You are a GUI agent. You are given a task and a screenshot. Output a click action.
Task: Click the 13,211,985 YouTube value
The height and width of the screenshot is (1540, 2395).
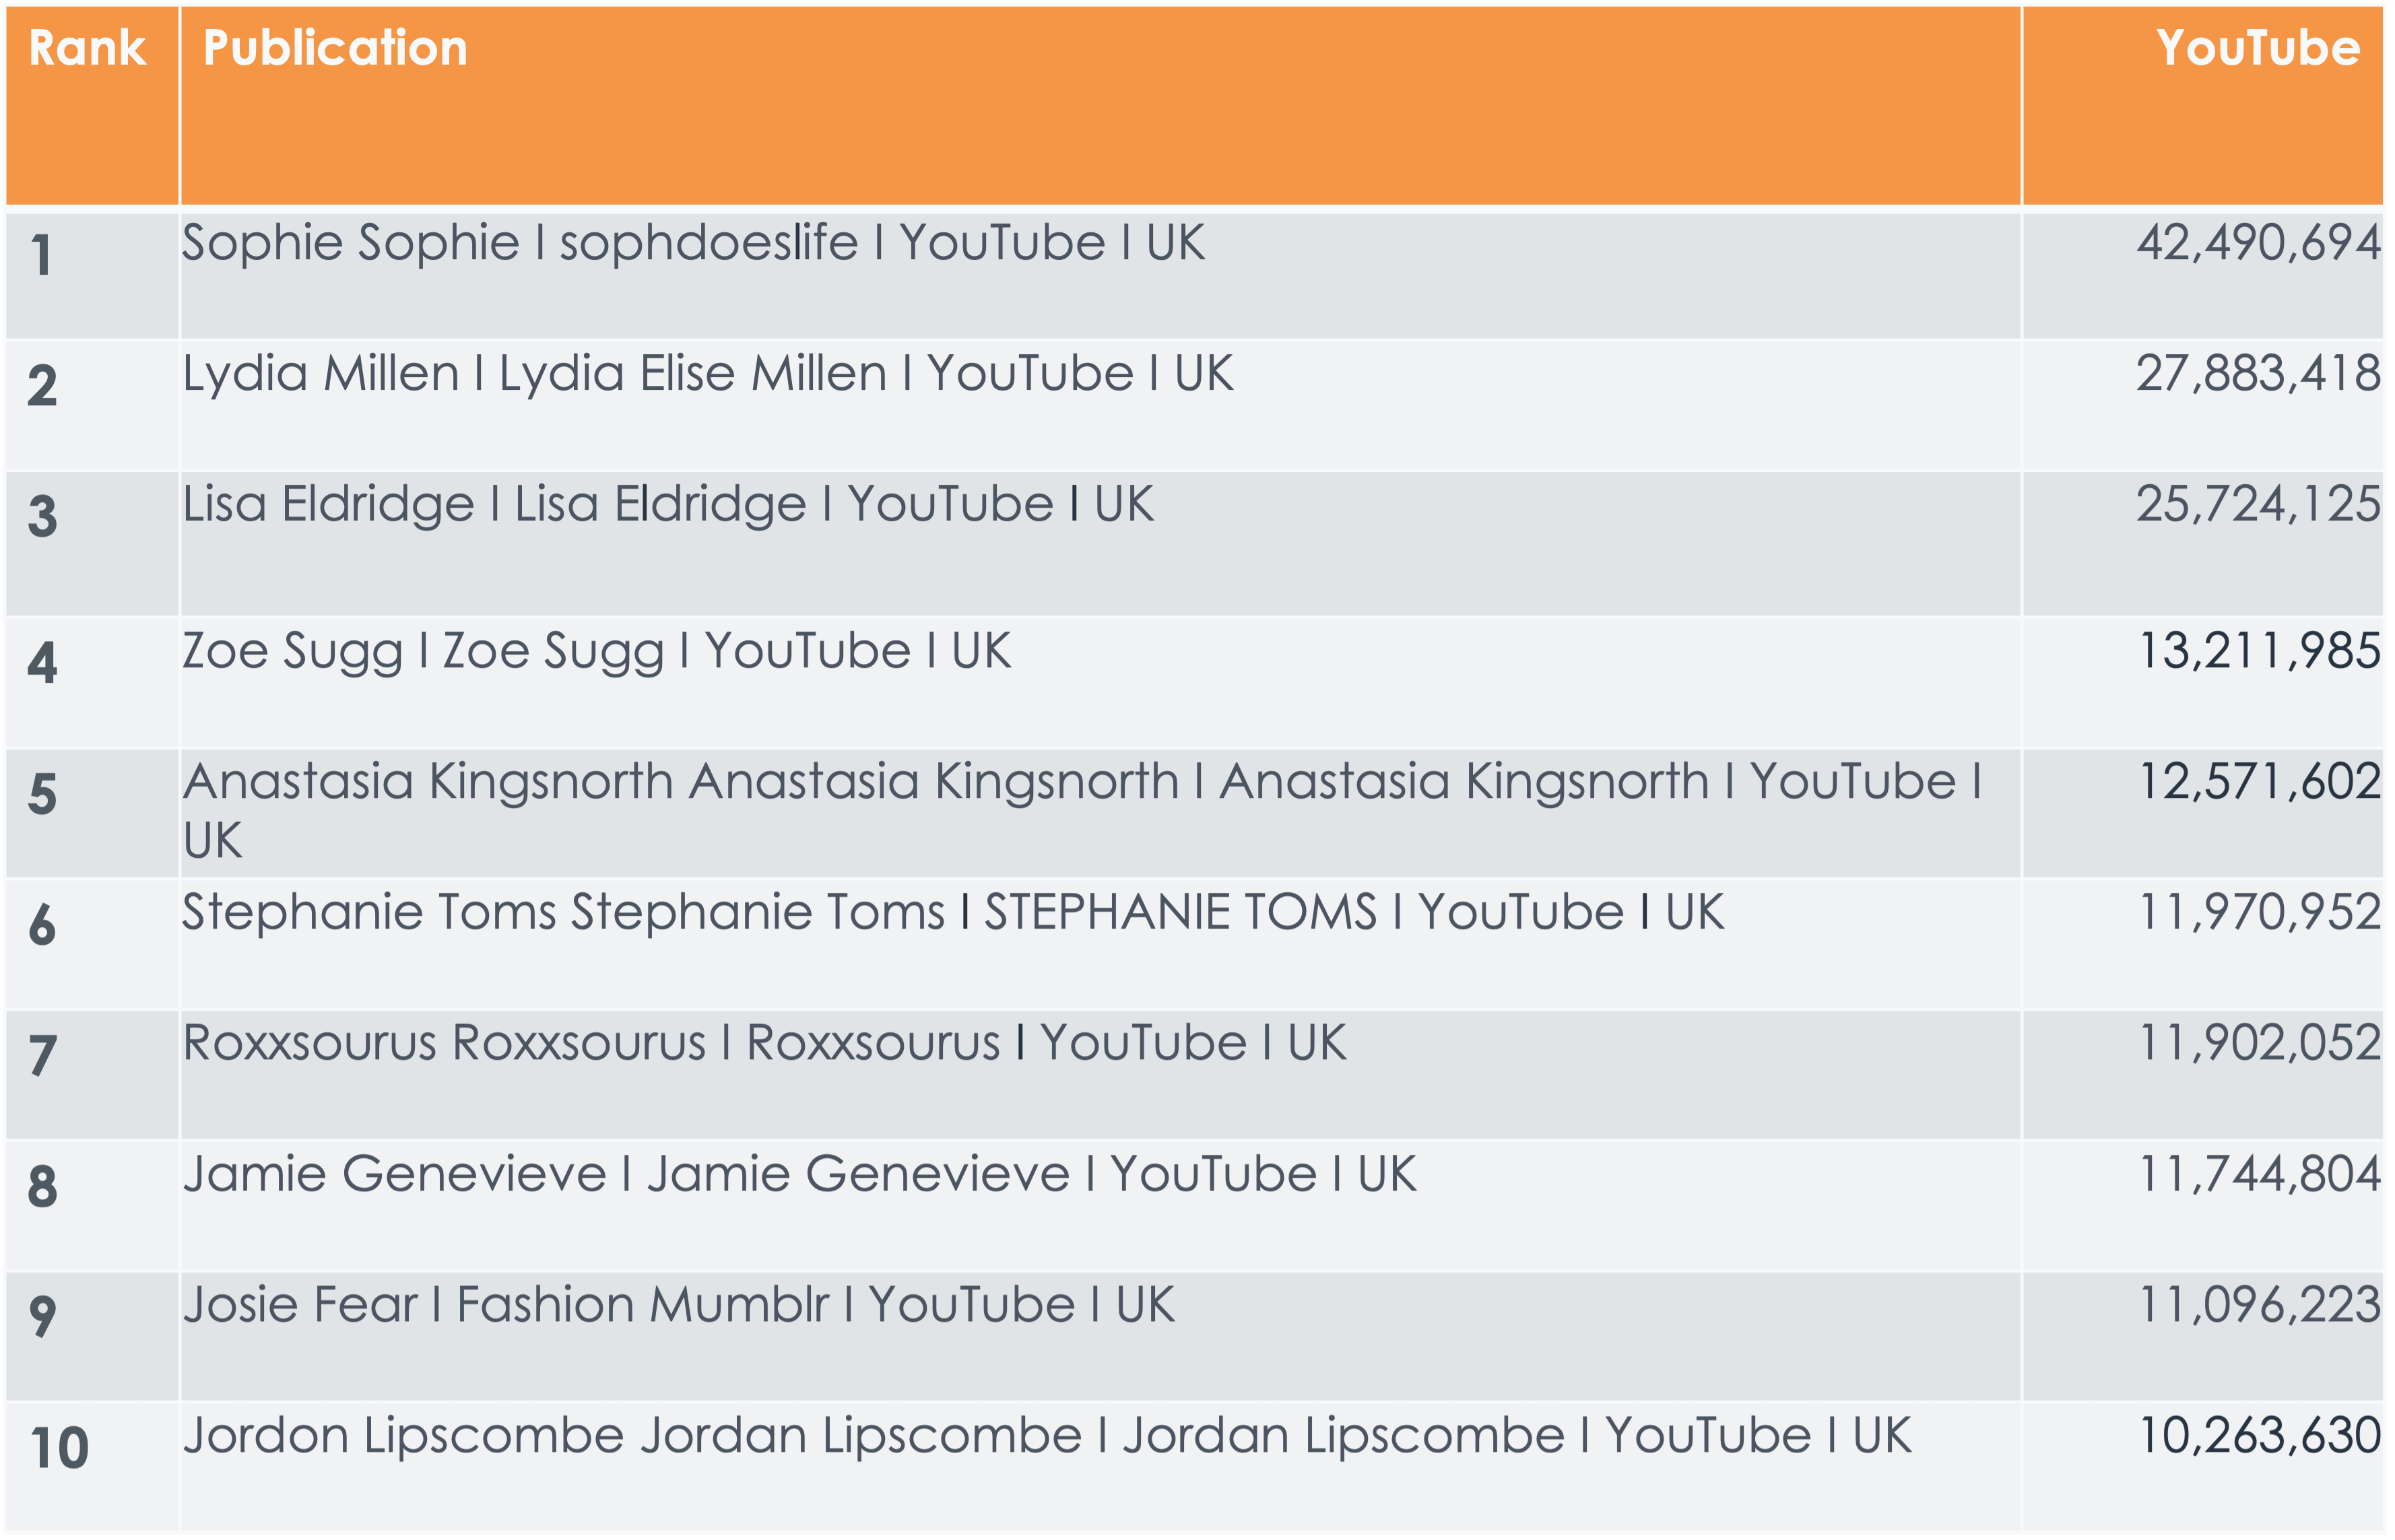tap(2259, 651)
